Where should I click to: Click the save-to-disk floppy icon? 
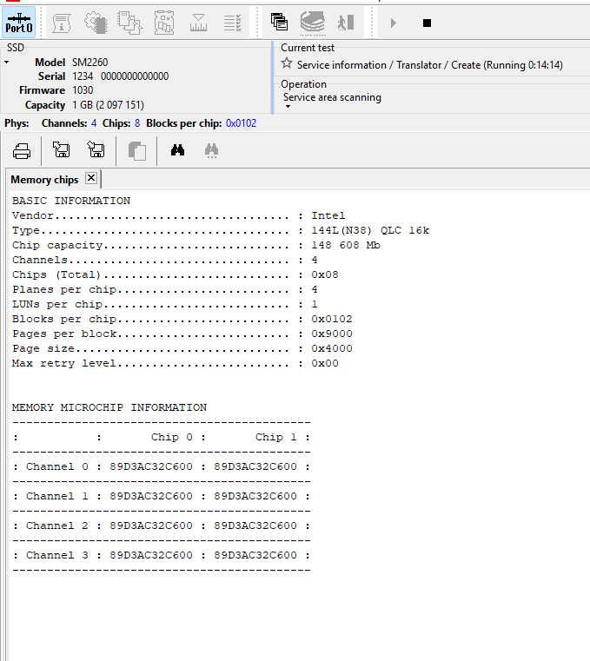point(96,149)
